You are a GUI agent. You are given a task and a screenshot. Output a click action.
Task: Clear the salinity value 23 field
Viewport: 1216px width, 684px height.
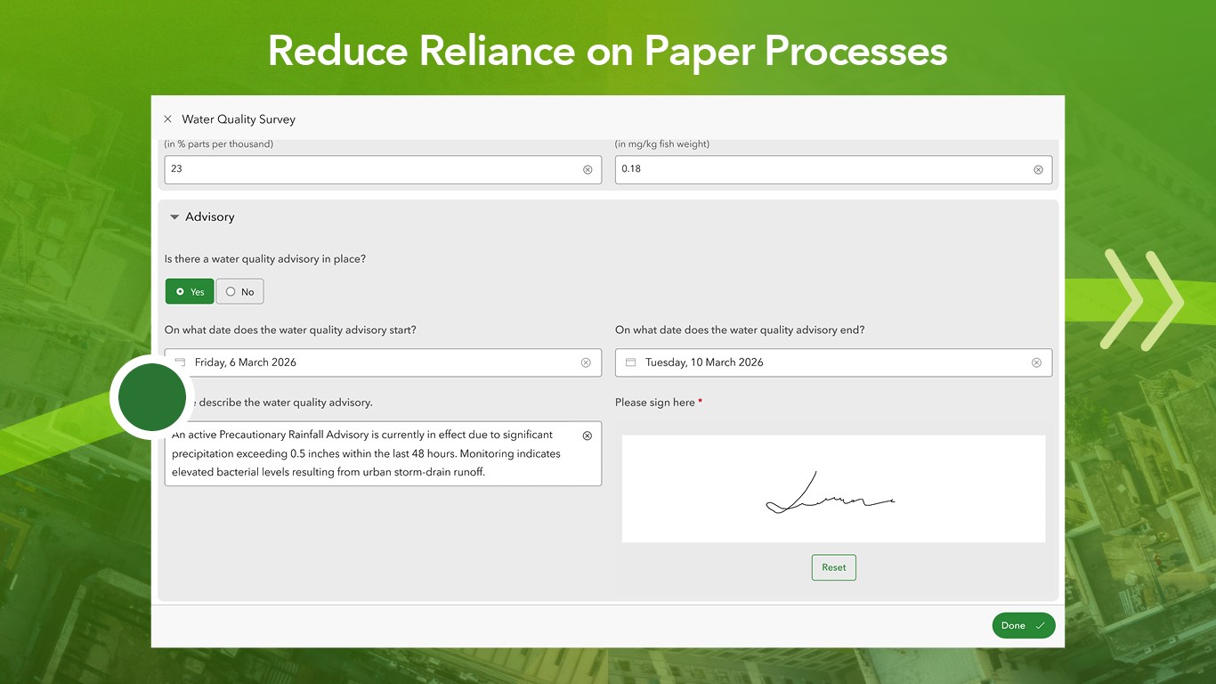[x=588, y=169]
